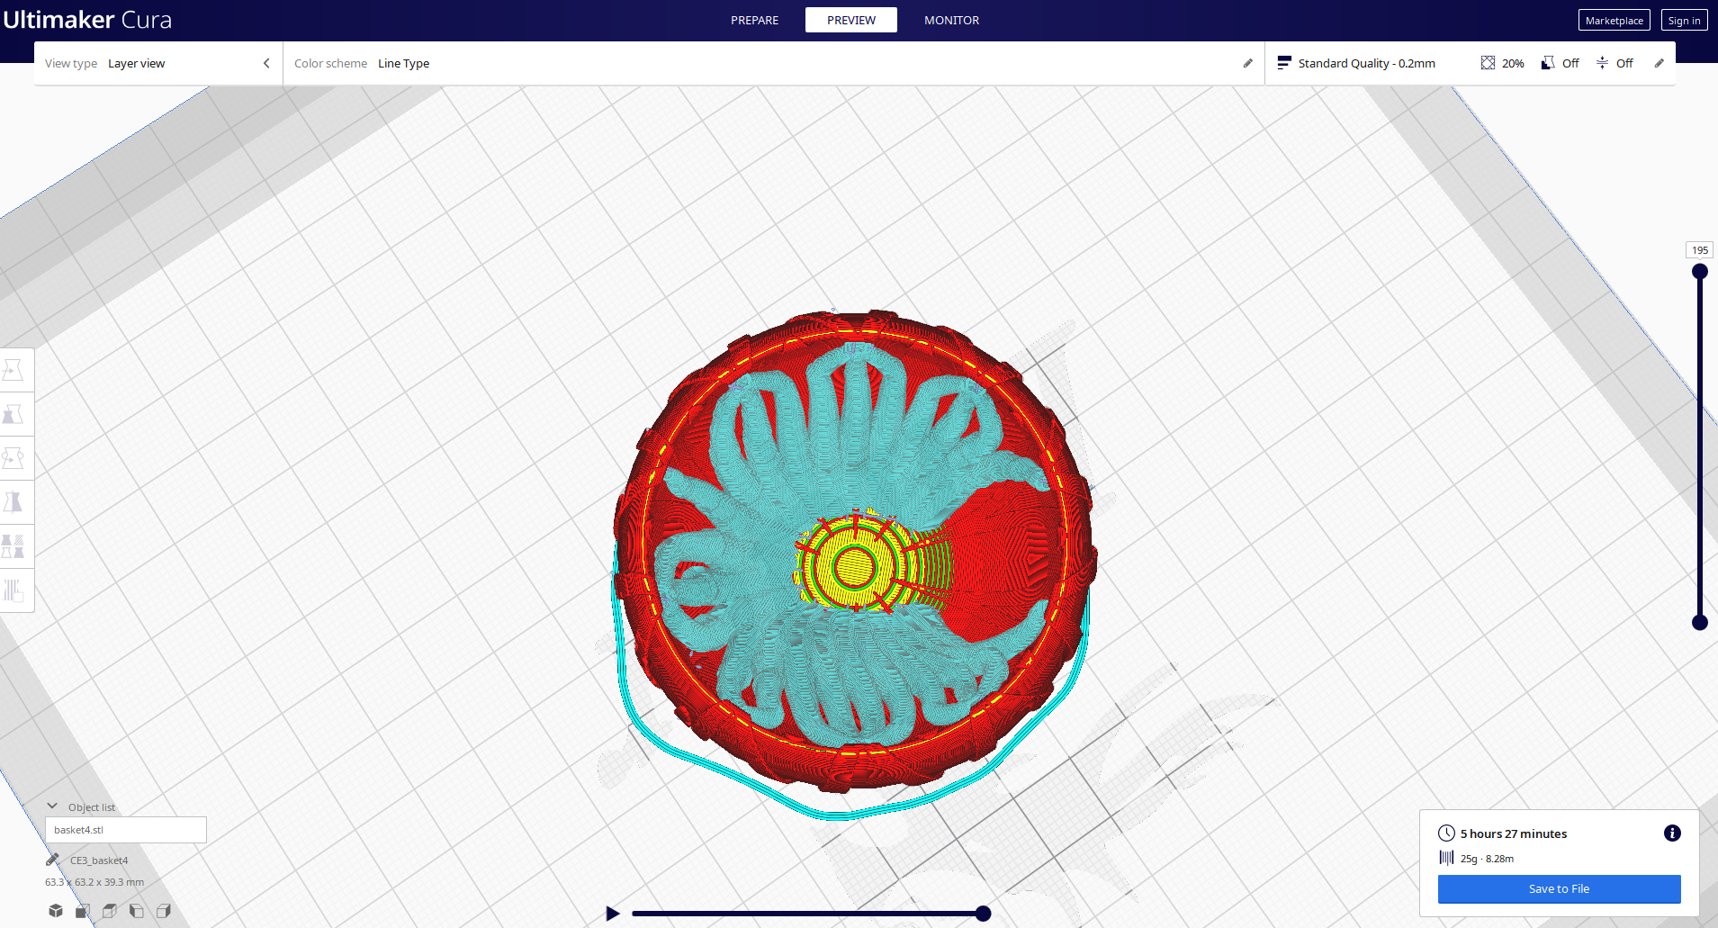Click the simulation path slider handle

[x=983, y=914]
